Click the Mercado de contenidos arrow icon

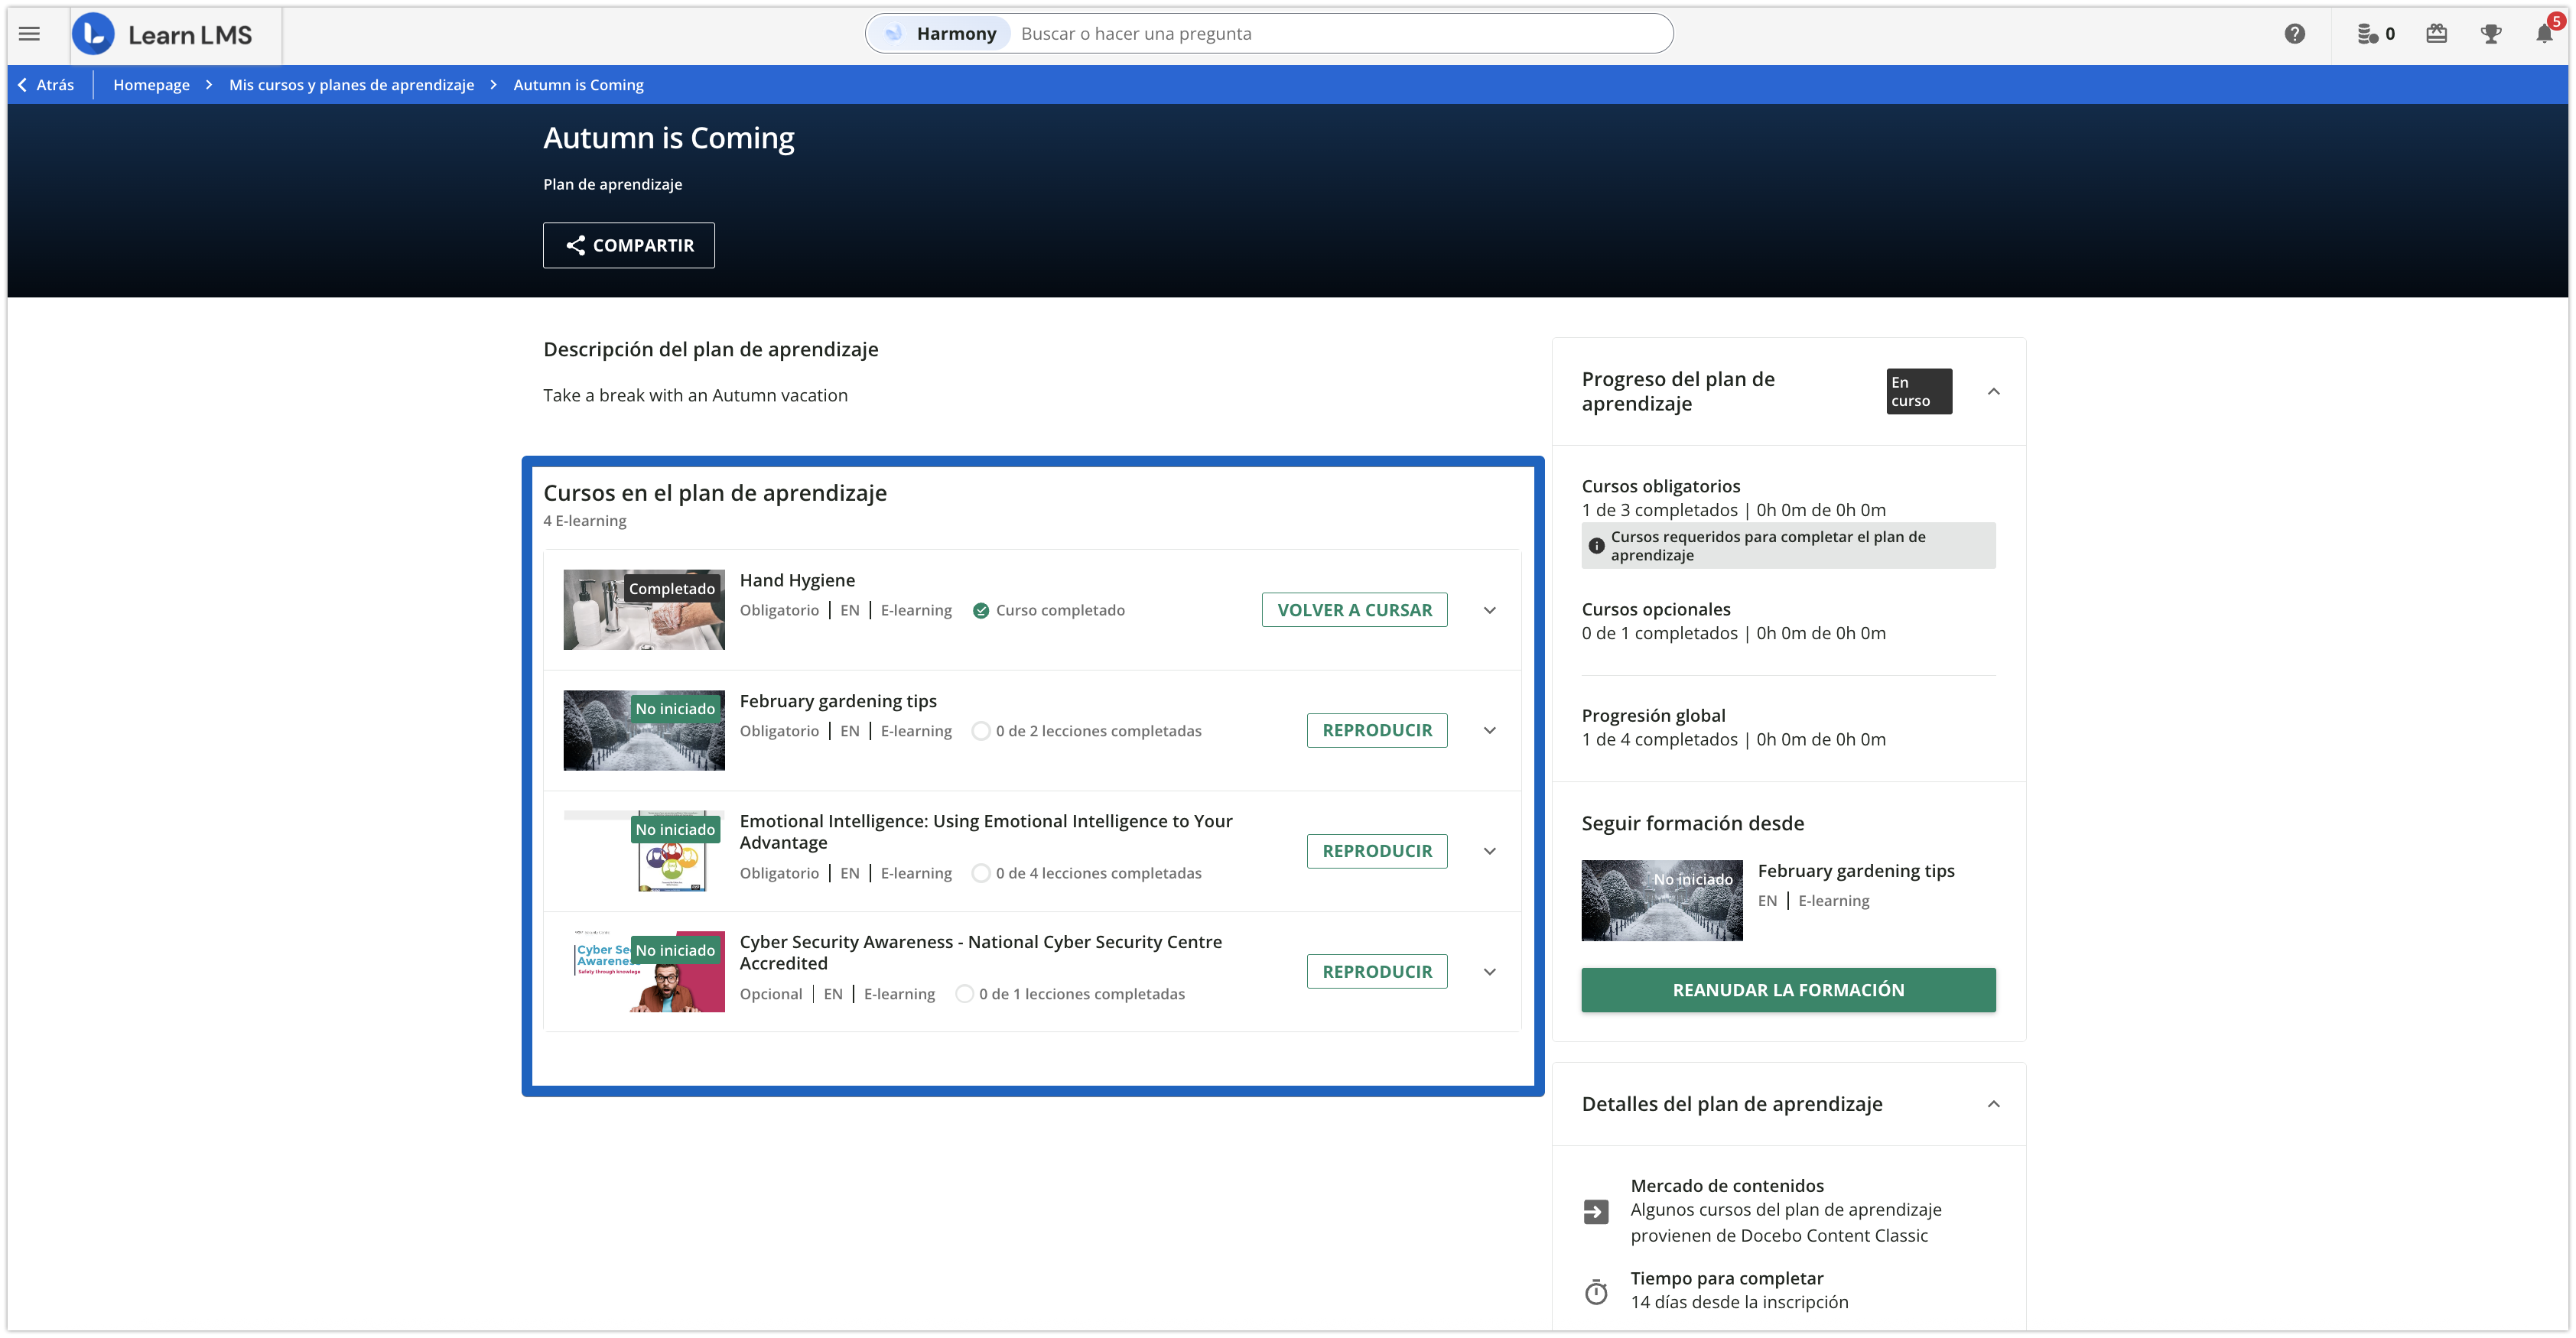(1596, 1211)
